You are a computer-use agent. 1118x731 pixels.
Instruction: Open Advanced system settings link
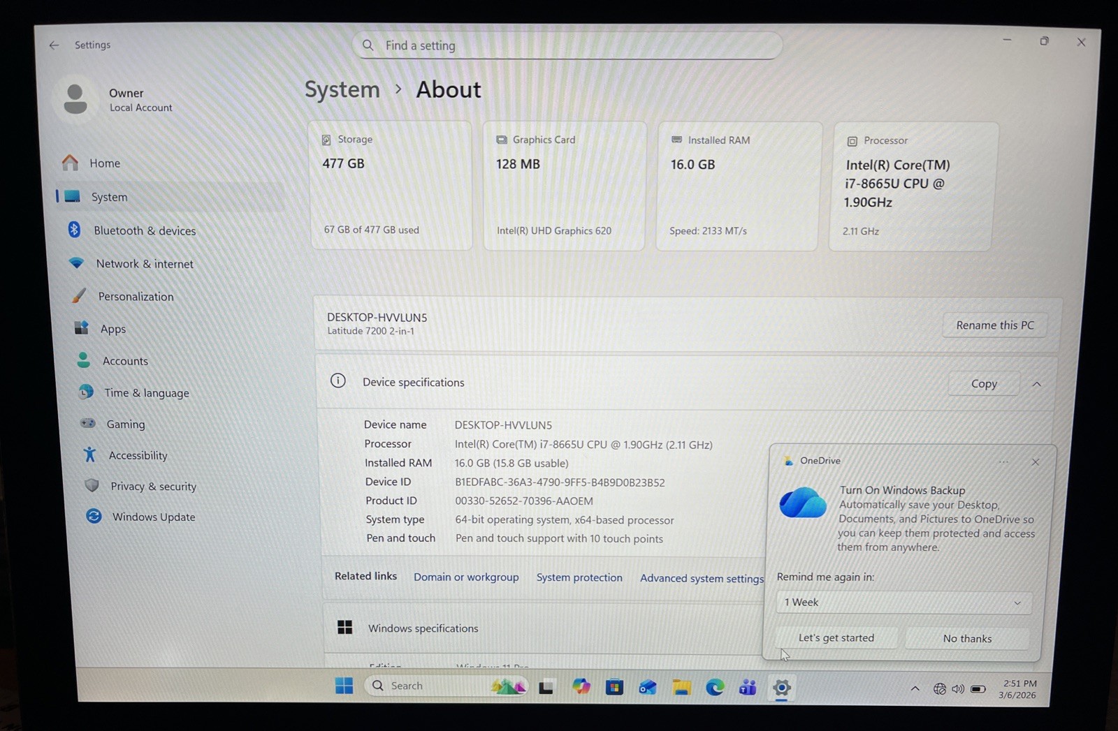[x=702, y=578]
